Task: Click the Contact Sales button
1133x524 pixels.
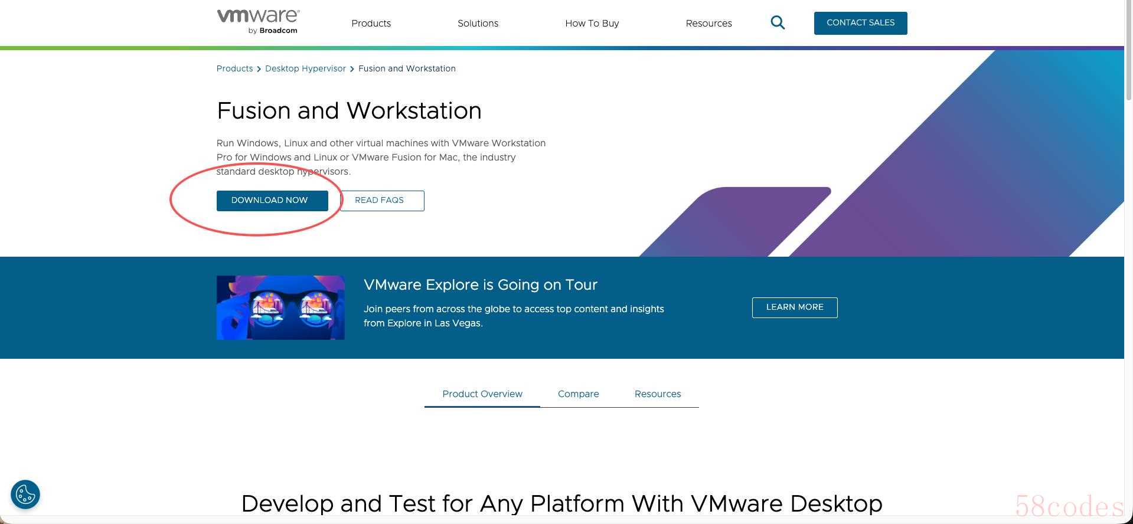Action: pos(860,23)
